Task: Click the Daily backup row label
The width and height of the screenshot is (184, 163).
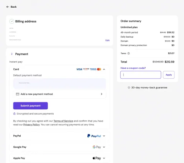Action: tap(127, 37)
